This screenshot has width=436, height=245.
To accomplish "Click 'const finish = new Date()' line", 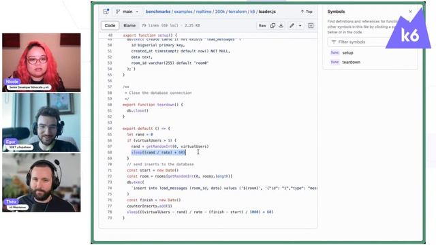I will 154,200.
